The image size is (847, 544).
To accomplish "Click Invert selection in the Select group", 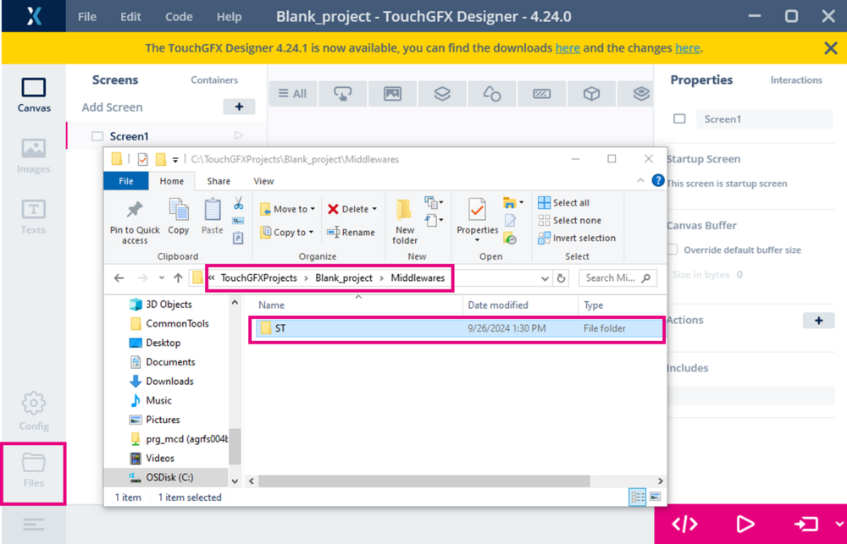I will point(577,238).
